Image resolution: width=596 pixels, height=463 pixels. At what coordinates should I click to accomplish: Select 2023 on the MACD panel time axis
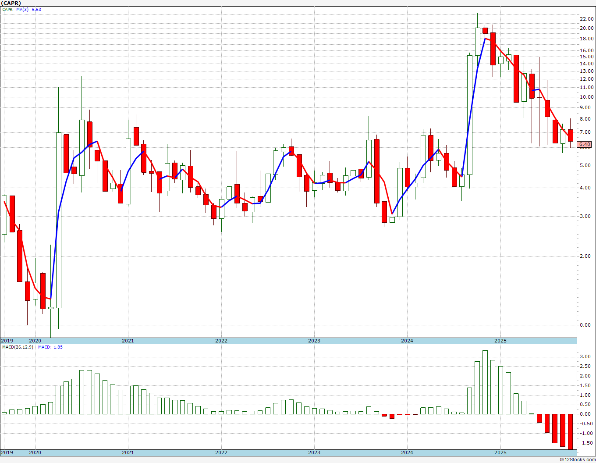click(x=314, y=452)
